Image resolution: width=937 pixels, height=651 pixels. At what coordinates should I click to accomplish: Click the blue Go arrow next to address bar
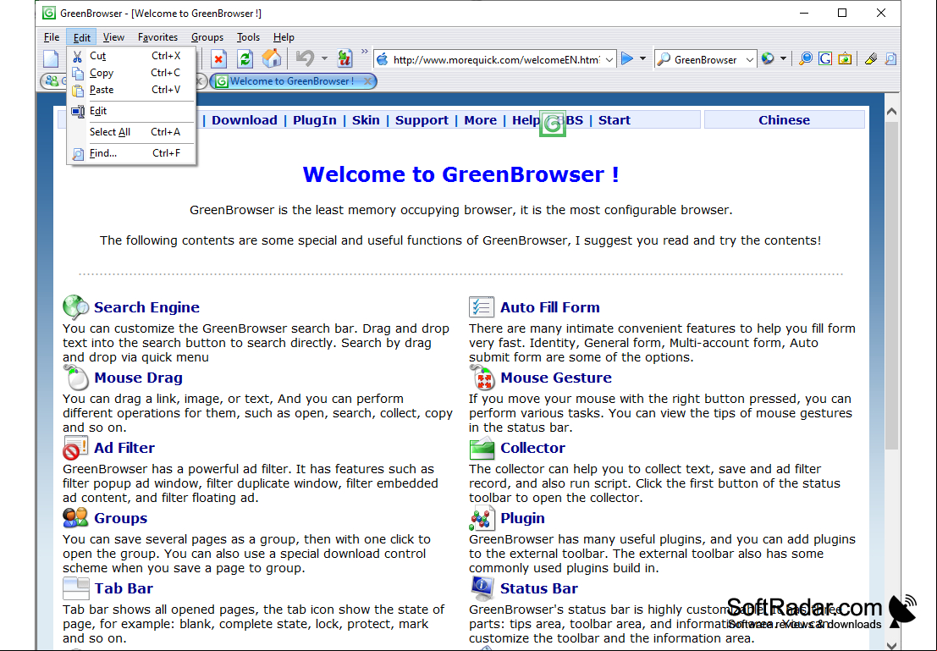[x=627, y=58]
